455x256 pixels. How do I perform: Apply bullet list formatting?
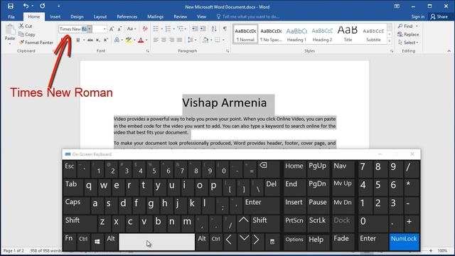pos(156,28)
